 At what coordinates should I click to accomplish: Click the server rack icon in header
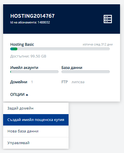pos(108,19)
